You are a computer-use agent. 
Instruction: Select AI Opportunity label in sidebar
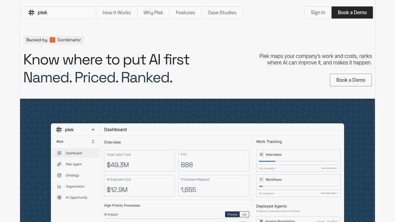(x=77, y=197)
